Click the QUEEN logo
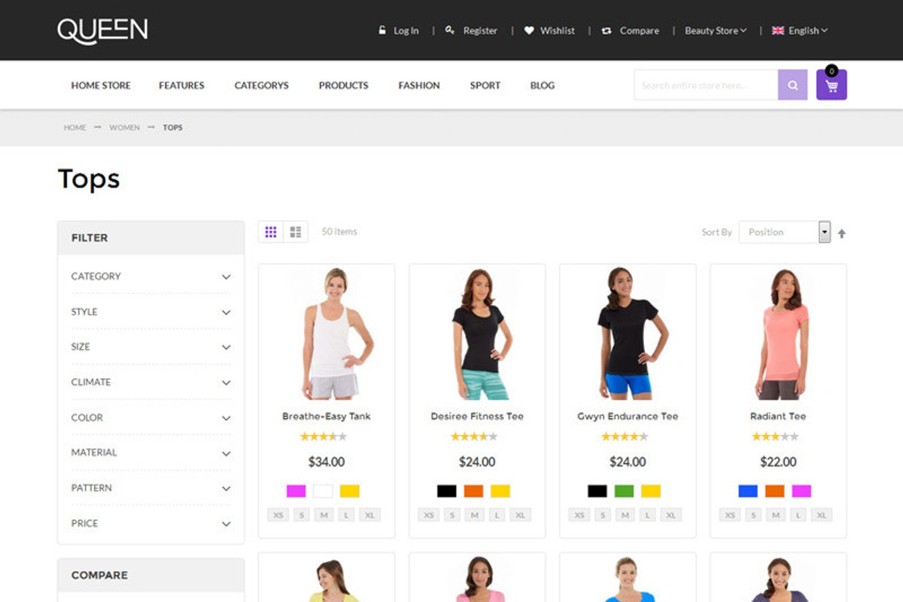Screen dimensions: 903x602 point(102,30)
